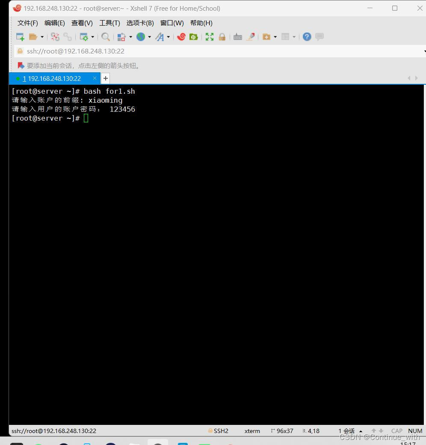This screenshot has width=426, height=445.
Task: Open the 窗口(W) menu
Action: pyautogui.click(x=172, y=23)
